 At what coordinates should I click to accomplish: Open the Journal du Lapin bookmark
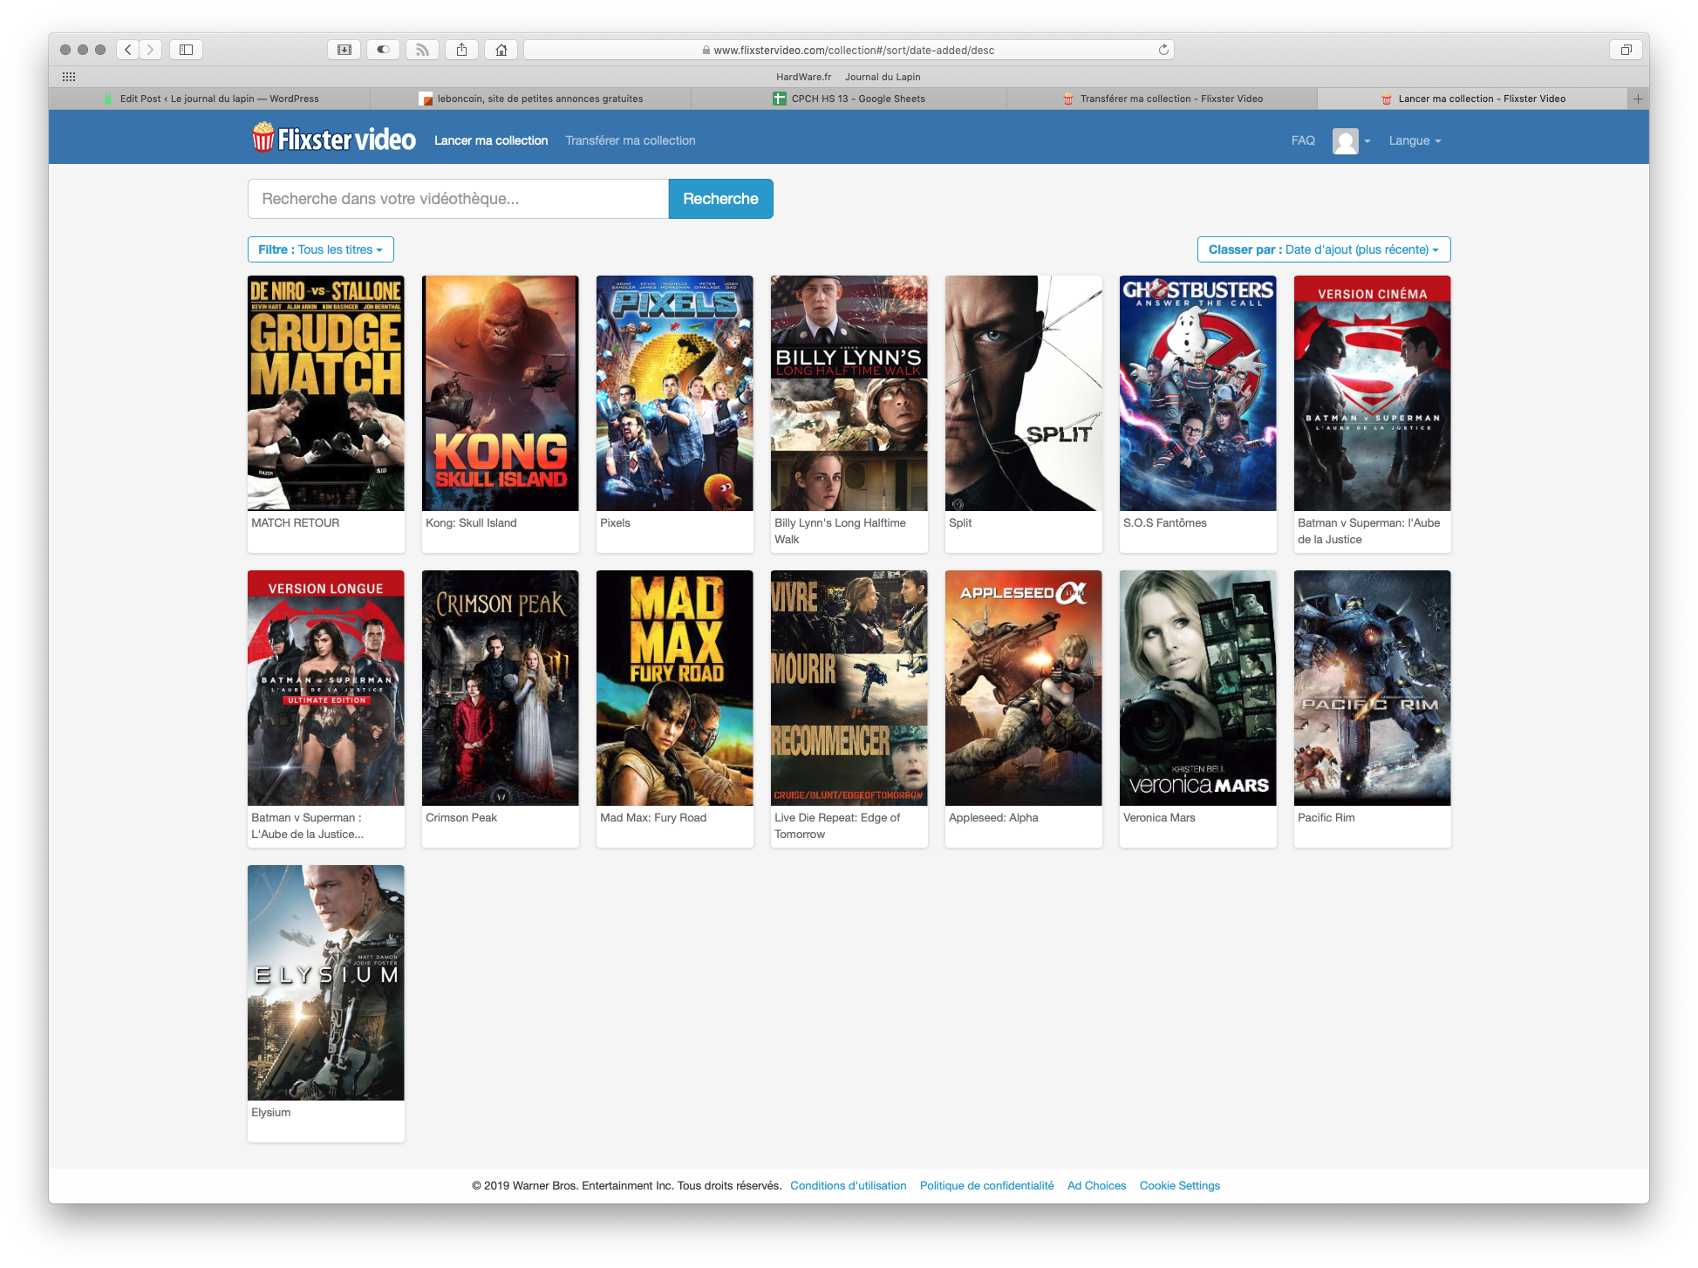pyautogui.click(x=883, y=77)
